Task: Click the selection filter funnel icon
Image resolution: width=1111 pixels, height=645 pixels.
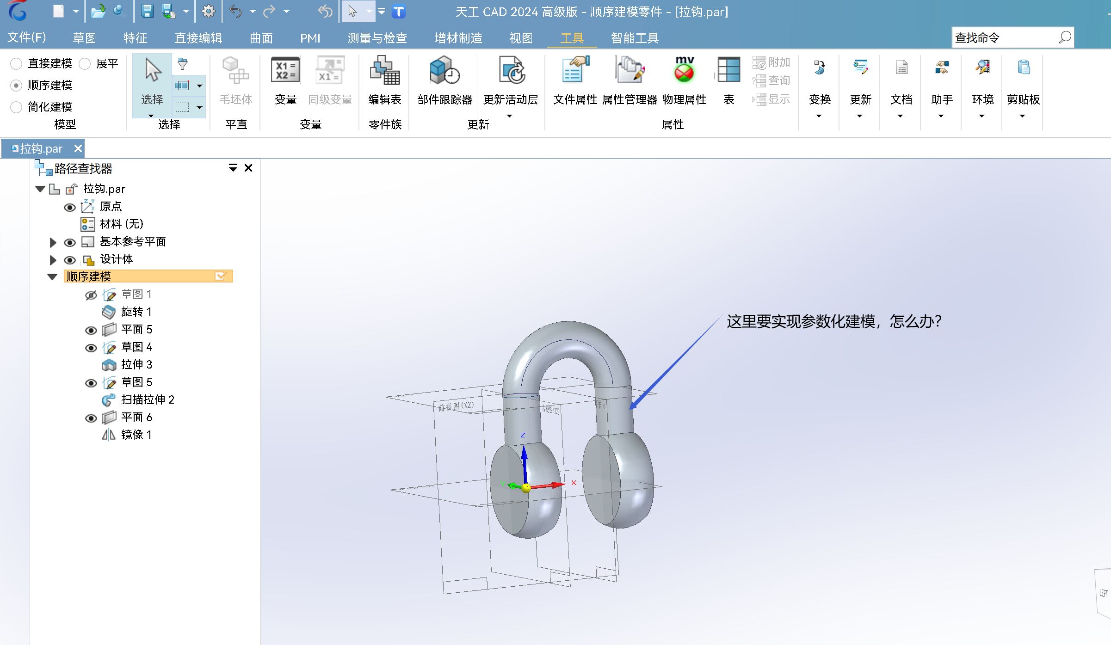Action: [x=183, y=64]
